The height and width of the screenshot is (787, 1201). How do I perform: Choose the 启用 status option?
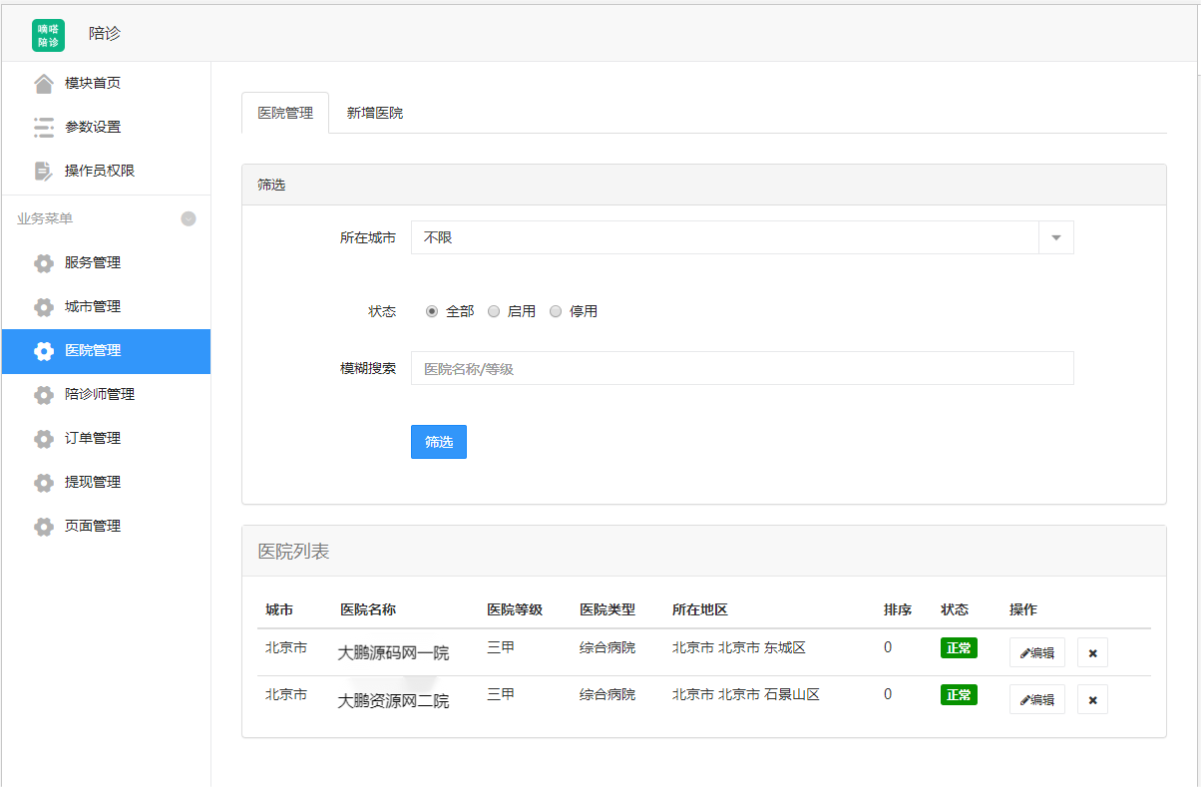[x=493, y=310]
